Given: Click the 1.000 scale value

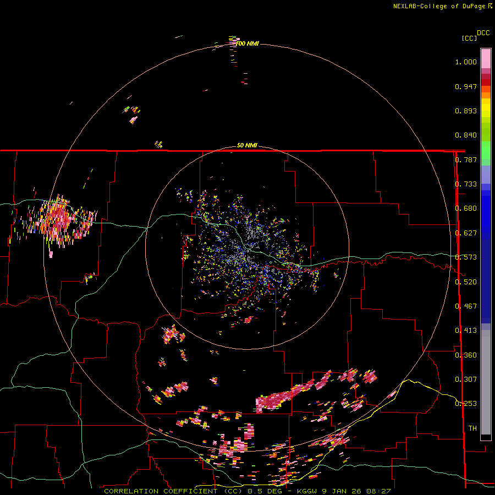Looking at the screenshot, I should [x=466, y=62].
